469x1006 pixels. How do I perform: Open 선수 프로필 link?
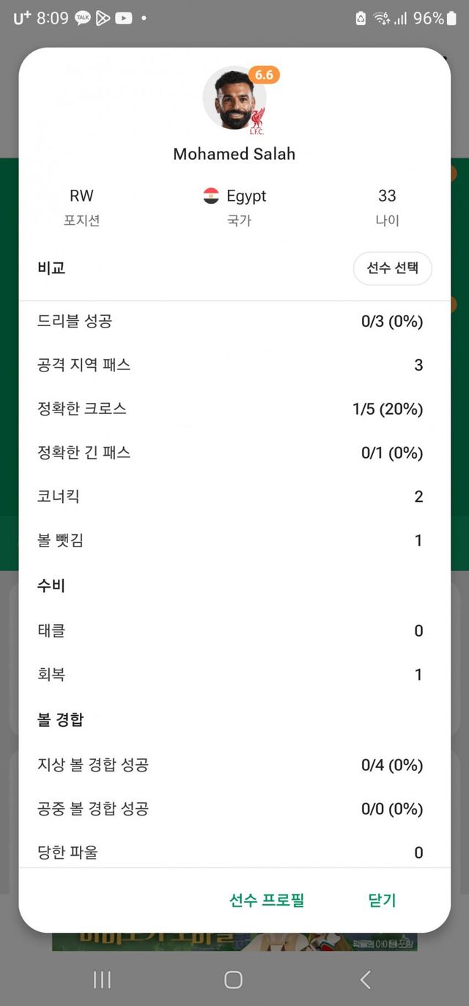coord(267,900)
